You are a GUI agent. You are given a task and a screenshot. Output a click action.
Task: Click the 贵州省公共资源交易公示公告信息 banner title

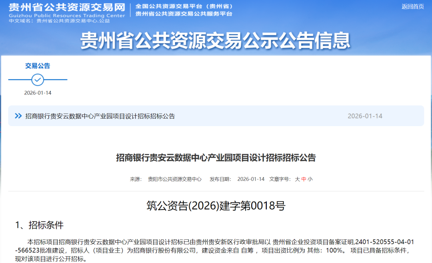click(215, 41)
